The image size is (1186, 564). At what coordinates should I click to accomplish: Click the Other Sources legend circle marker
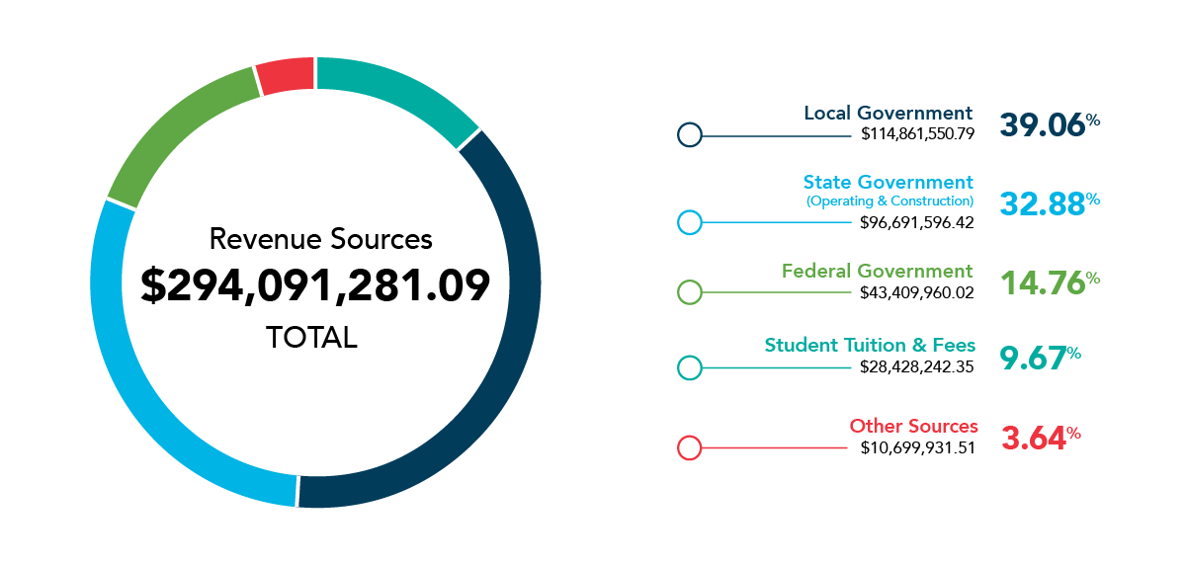689,447
